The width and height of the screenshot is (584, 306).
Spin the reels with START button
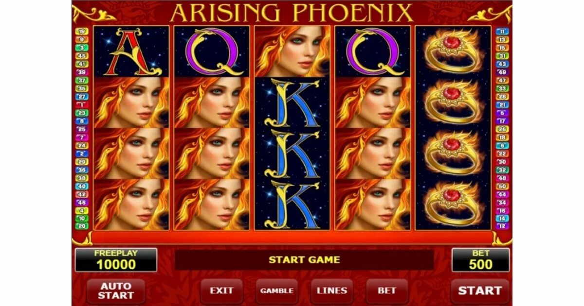(x=479, y=291)
